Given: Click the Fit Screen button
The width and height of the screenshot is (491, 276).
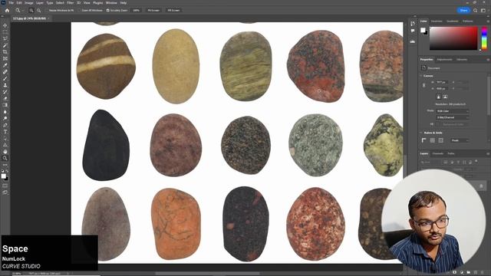Looking at the screenshot, I should point(153,10).
